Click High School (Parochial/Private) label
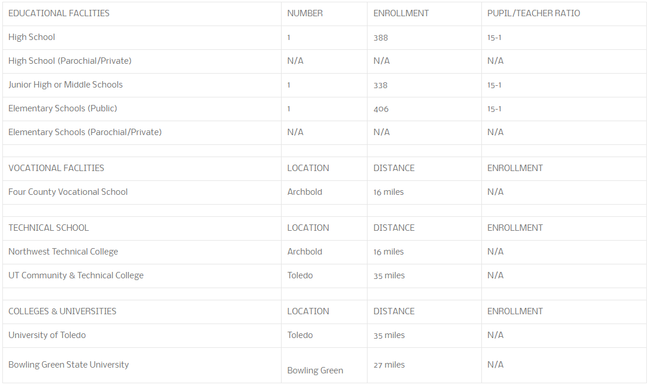Screen dimensions: 648x385 [70, 61]
